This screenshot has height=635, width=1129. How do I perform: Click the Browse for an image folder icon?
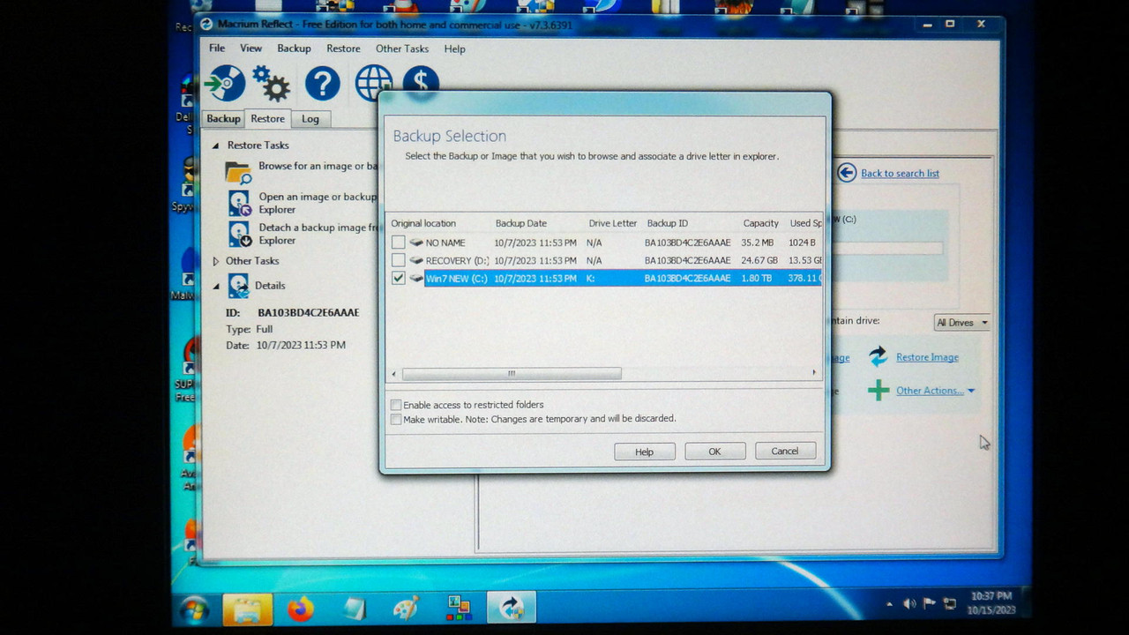(238, 172)
